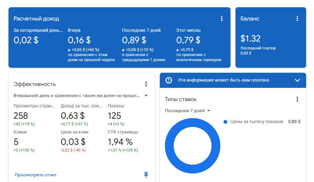Click the Цена за клик value 0,03 $
This screenshot has width=314, height=182.
click(73, 142)
